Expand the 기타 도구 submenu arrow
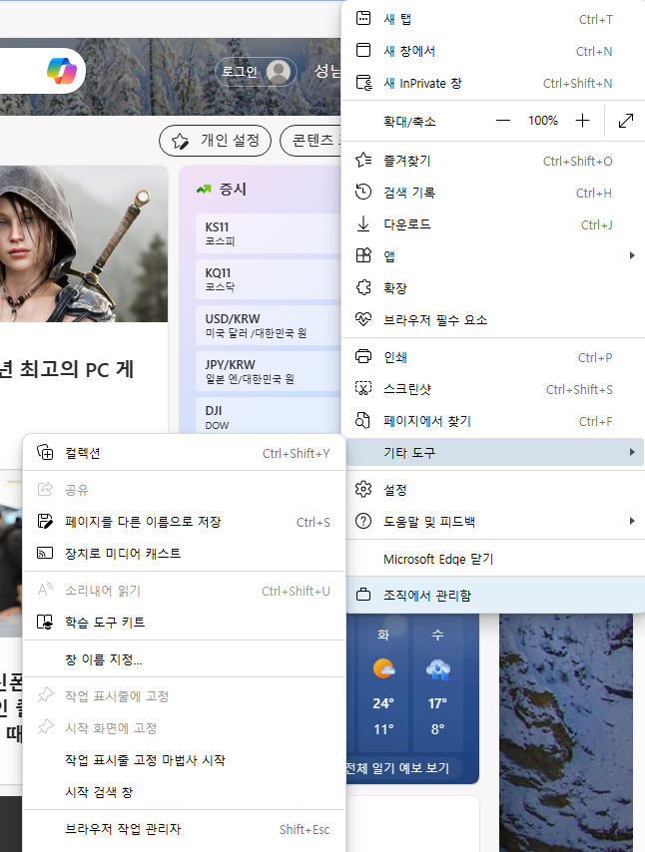The height and width of the screenshot is (852, 645). pyautogui.click(x=632, y=452)
